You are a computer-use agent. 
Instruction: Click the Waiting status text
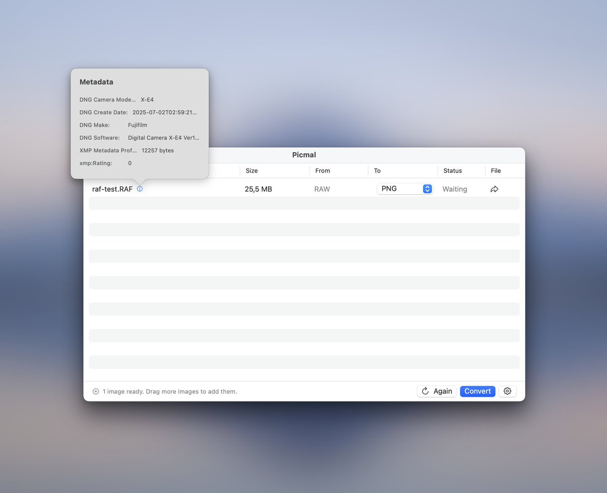455,189
